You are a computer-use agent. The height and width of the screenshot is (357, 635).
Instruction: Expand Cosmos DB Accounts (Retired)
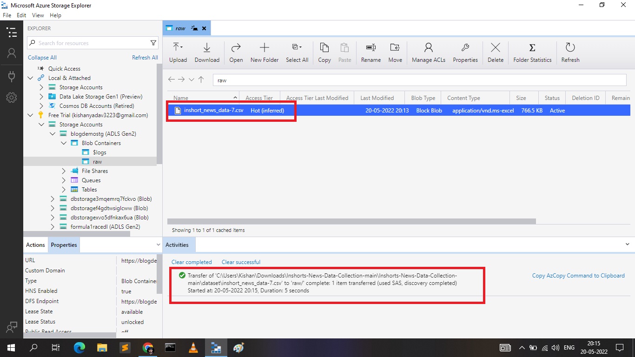[41, 106]
